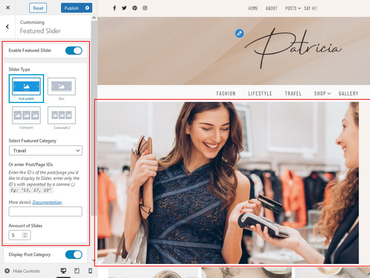This screenshot has width=370, height=278.
Task: Open the Twitter social icon
Action: tap(124, 8)
